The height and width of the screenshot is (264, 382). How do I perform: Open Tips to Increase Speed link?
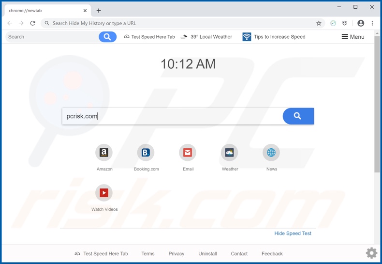click(x=279, y=37)
